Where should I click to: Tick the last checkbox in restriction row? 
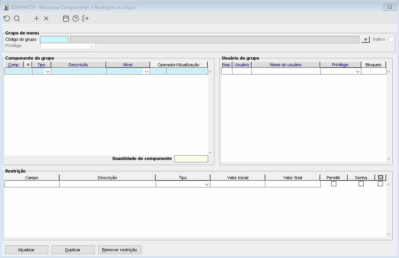pyautogui.click(x=380, y=184)
